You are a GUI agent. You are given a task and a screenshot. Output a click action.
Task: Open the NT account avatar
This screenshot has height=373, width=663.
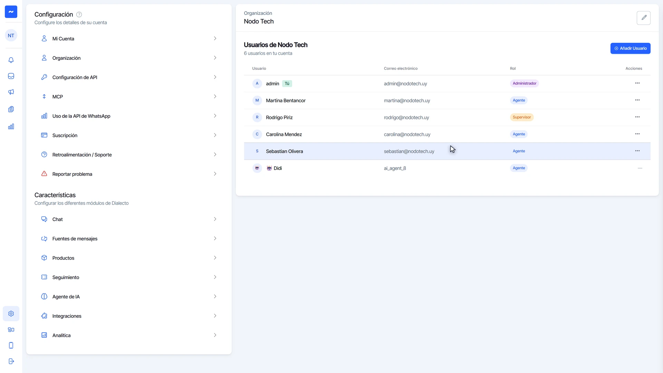(11, 36)
